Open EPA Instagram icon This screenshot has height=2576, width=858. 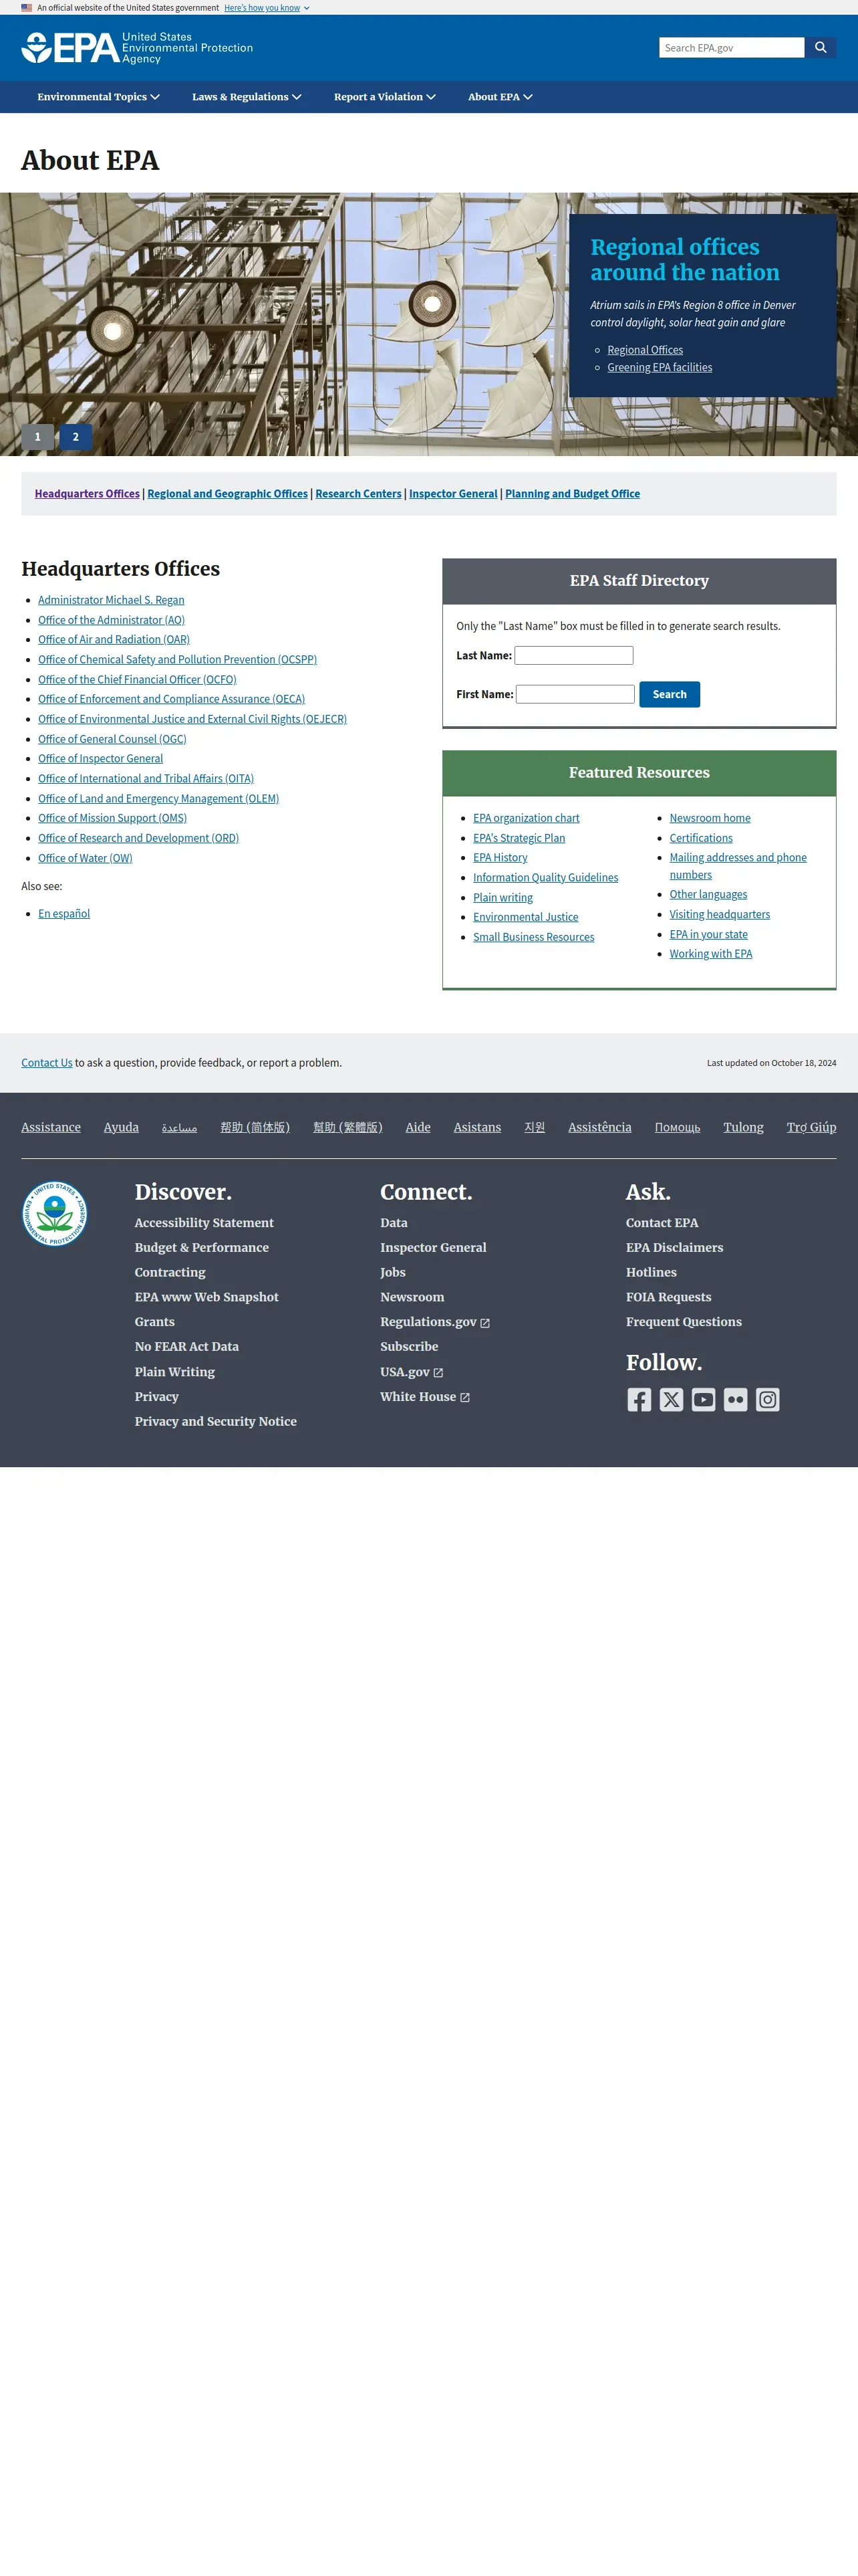click(x=767, y=1399)
